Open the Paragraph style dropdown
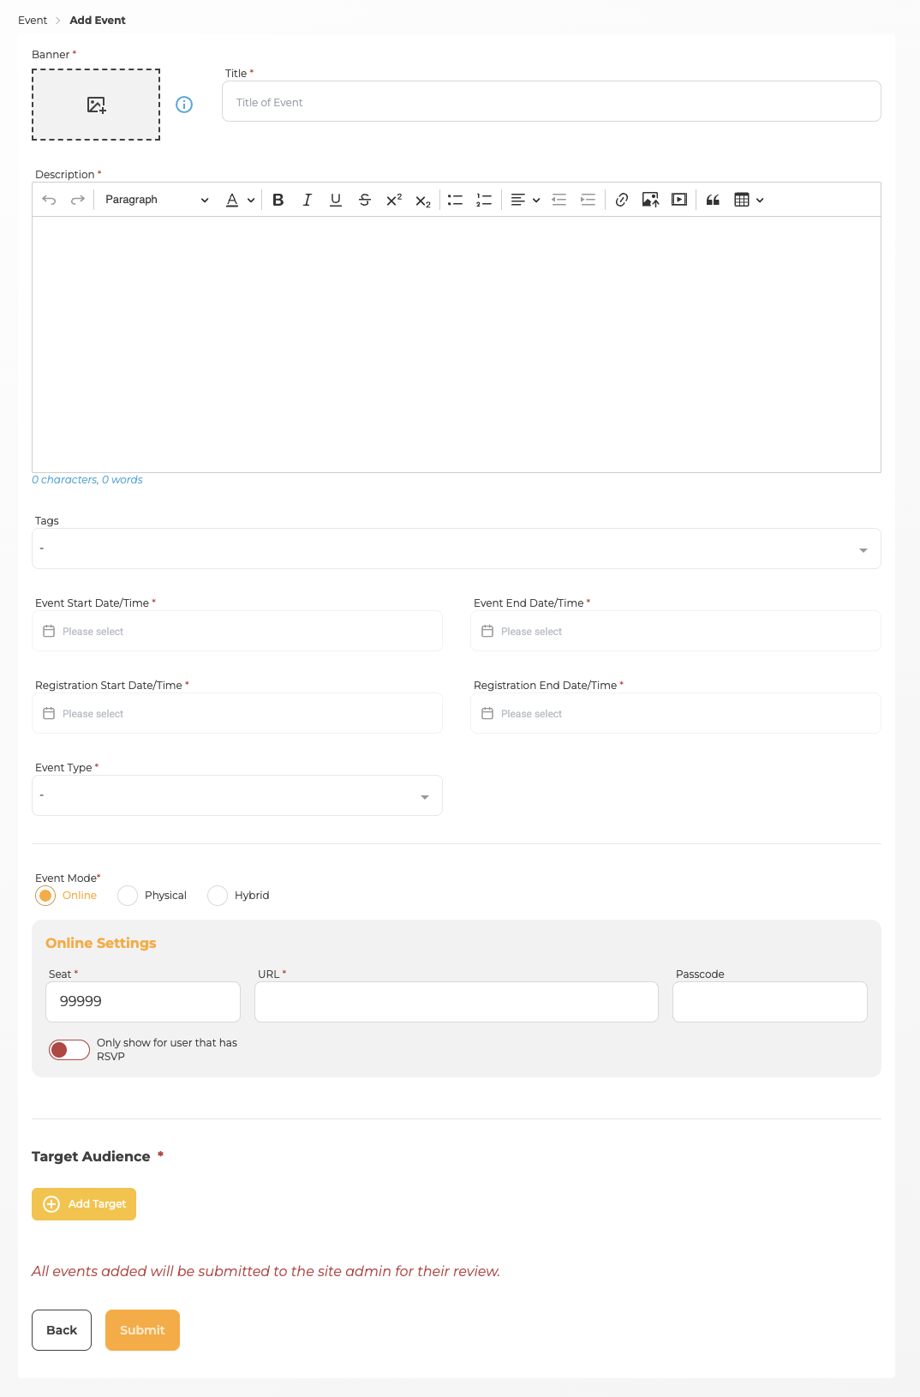The image size is (920, 1397). click(156, 200)
